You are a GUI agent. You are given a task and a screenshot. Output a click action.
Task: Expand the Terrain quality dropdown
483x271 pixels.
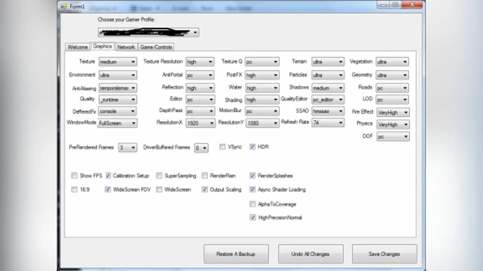328,62
